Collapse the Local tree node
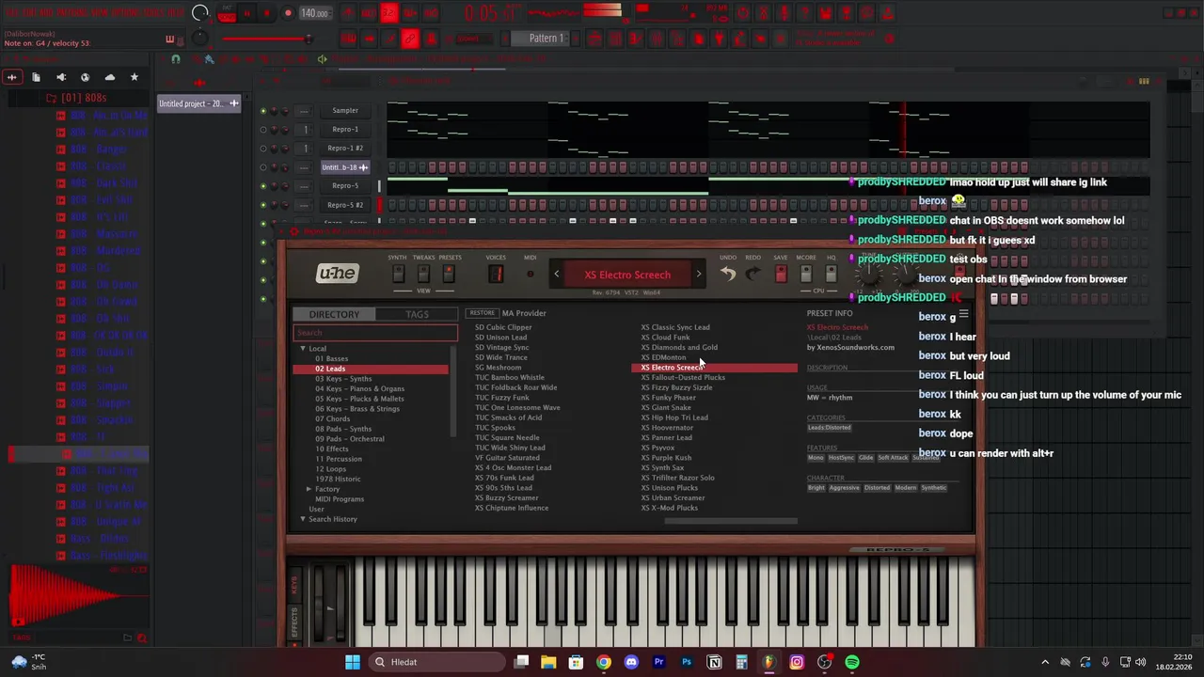This screenshot has height=677, width=1204. pyautogui.click(x=303, y=349)
